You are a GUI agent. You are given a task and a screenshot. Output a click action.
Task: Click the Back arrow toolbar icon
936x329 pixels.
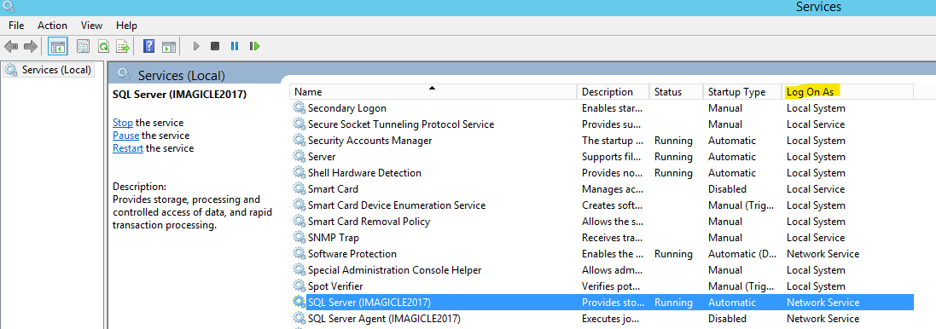(x=11, y=46)
